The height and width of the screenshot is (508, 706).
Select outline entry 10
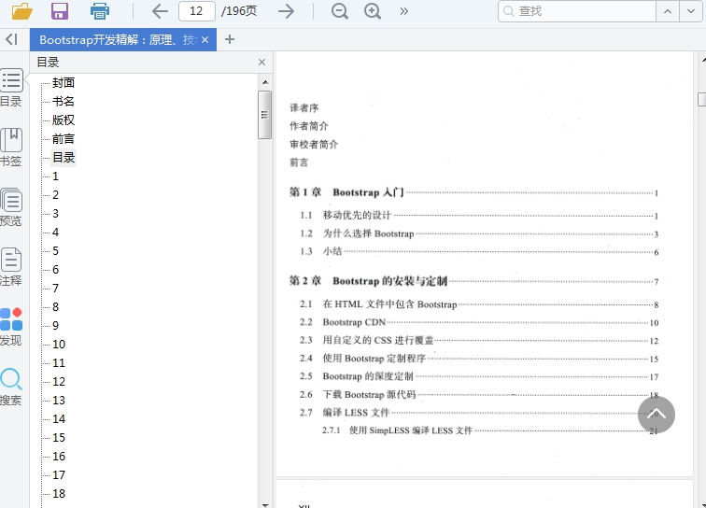click(x=59, y=345)
